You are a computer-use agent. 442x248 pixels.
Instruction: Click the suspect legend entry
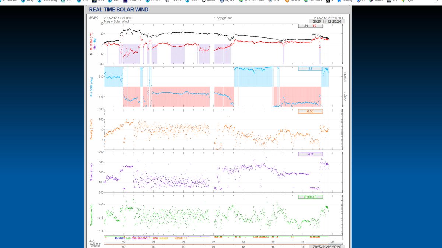click(164, 238)
